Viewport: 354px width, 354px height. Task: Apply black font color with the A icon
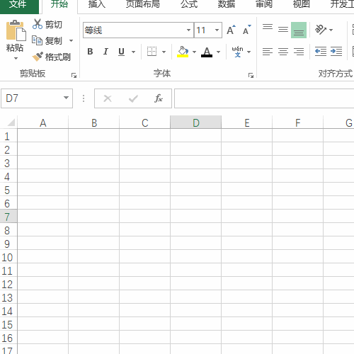tap(207, 52)
